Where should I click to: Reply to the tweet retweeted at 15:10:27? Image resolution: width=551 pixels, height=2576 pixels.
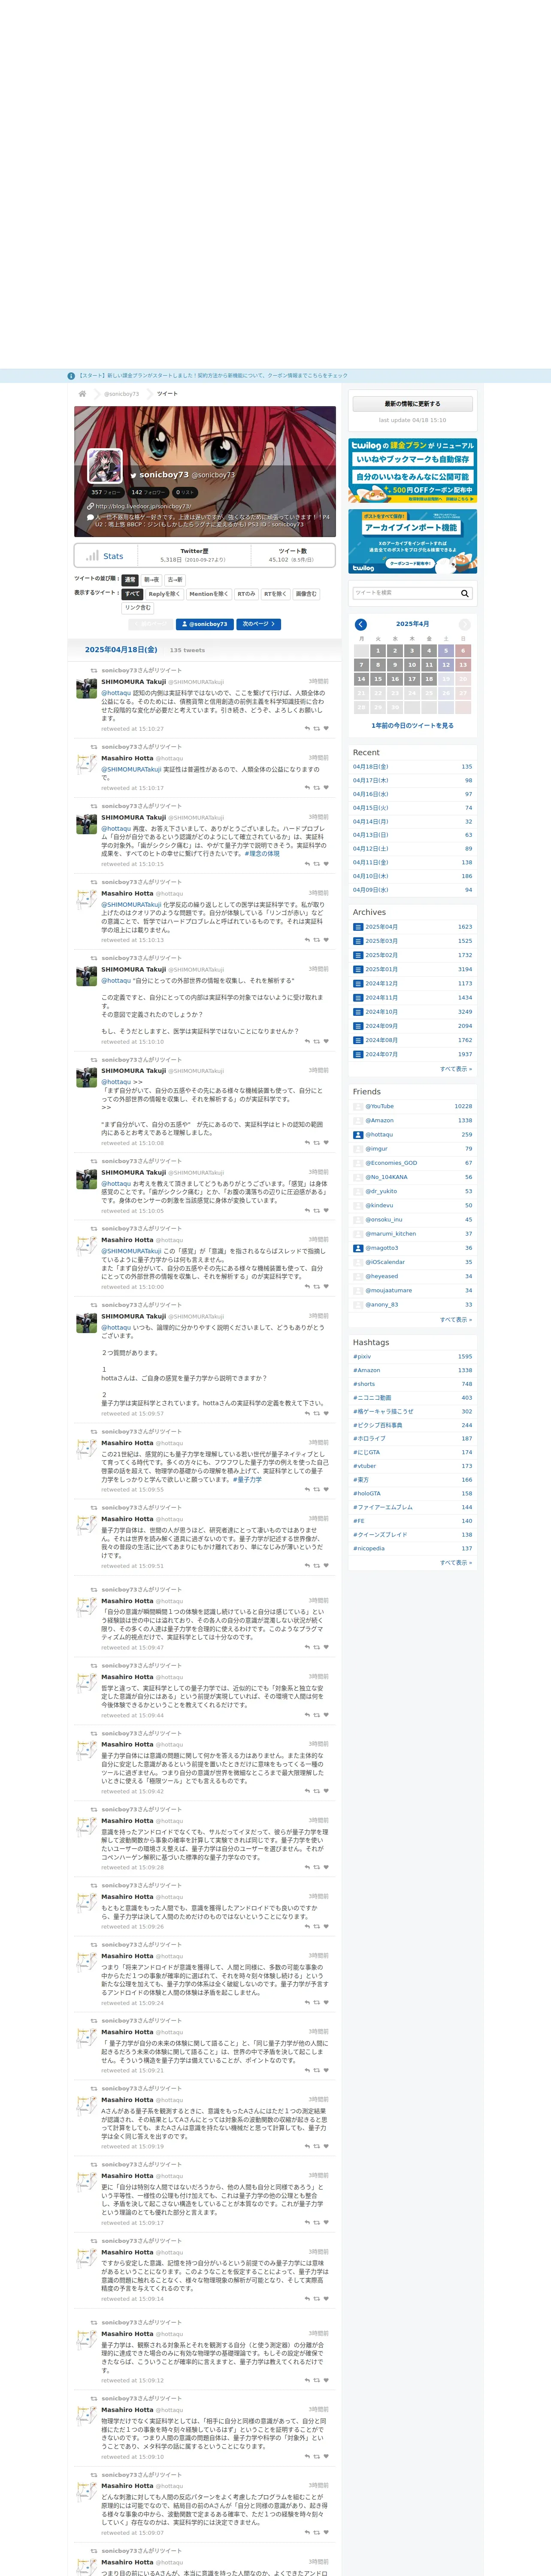(x=307, y=728)
